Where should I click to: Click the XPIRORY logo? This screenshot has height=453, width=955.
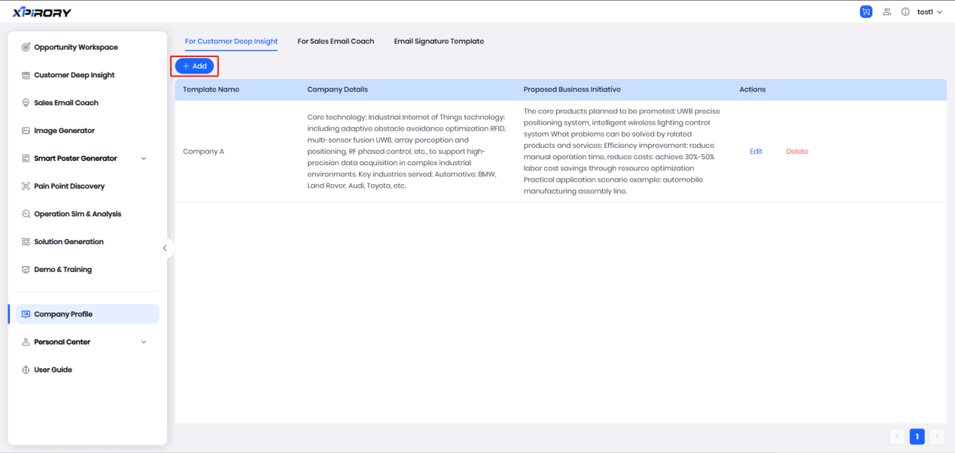42,12
